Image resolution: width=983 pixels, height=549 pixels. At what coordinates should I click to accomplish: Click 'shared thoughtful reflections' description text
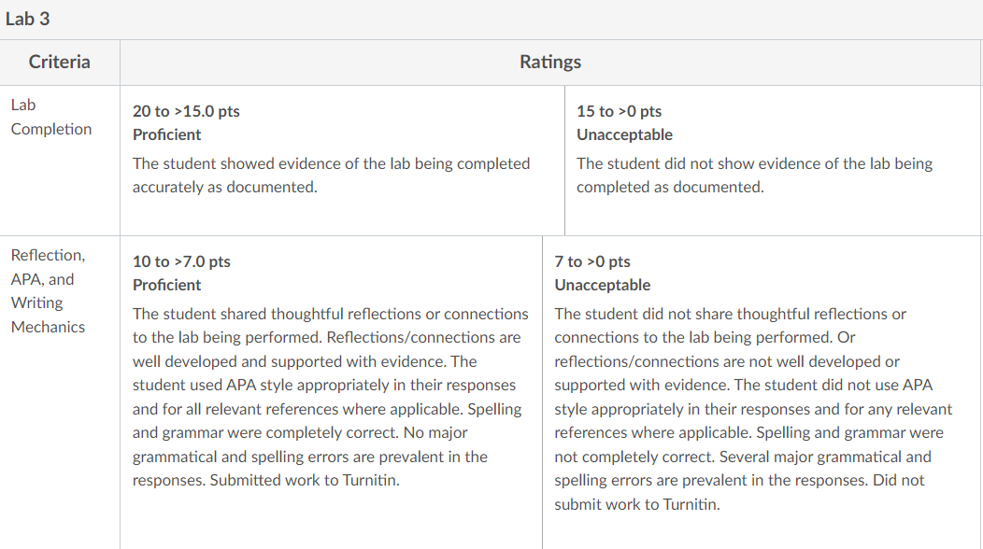[x=331, y=314]
